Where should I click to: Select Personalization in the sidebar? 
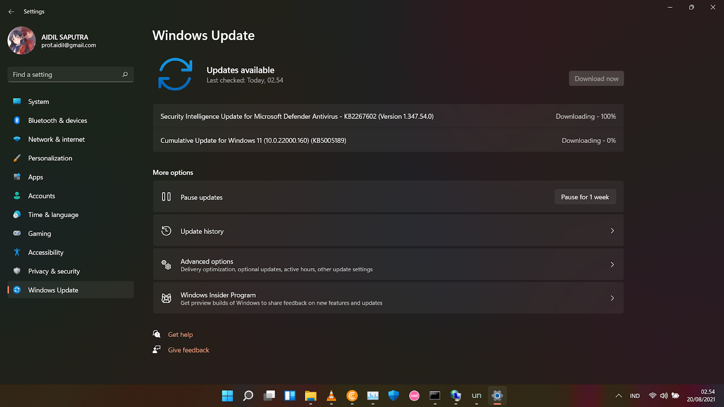(x=71, y=158)
